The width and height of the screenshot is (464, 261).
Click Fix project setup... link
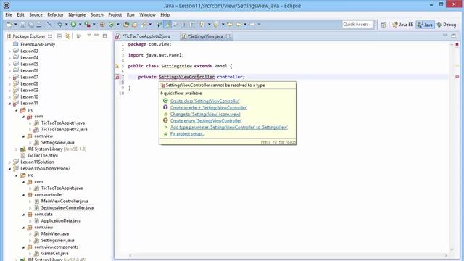click(x=187, y=133)
